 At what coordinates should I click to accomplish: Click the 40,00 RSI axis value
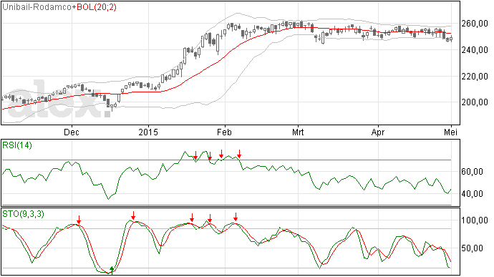[x=473, y=194]
